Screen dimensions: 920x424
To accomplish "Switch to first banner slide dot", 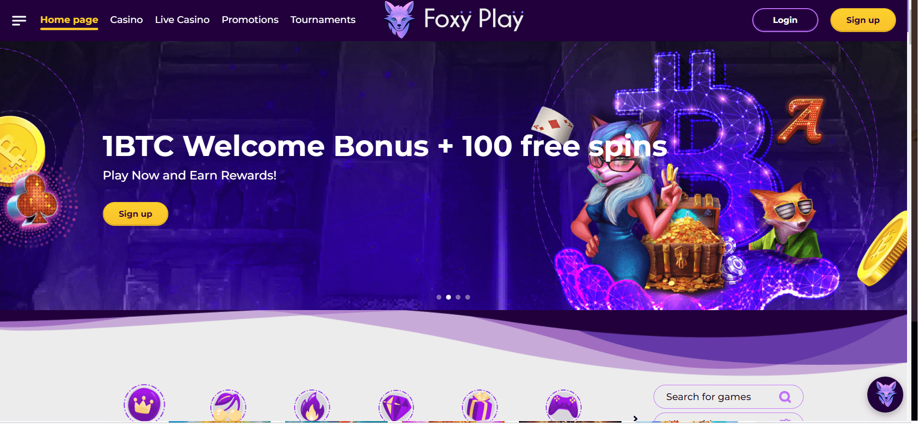I will pyautogui.click(x=439, y=297).
